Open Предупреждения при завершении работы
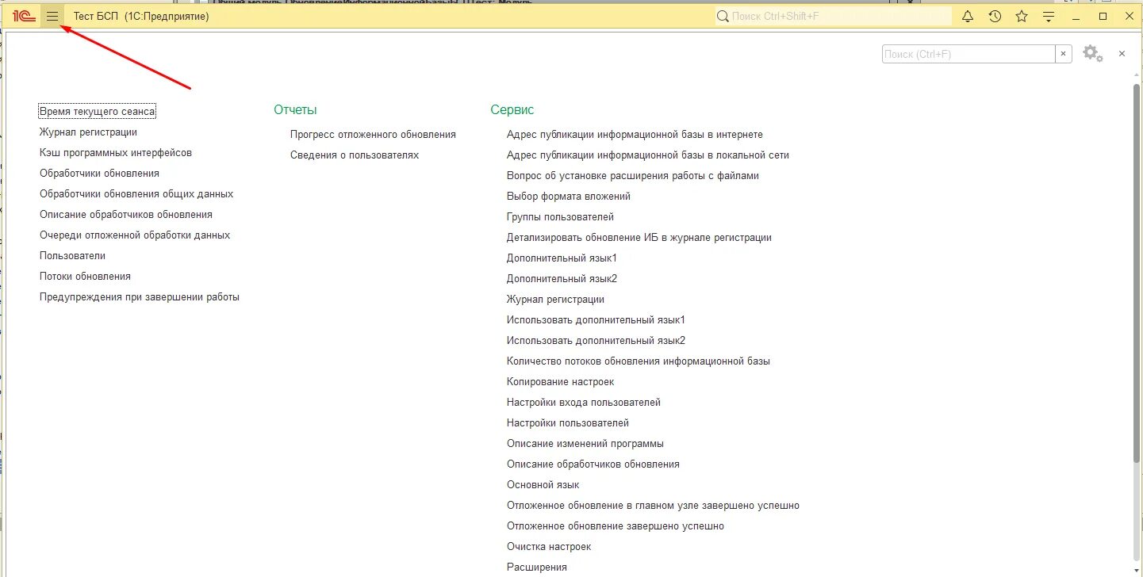The image size is (1143, 577). point(140,297)
